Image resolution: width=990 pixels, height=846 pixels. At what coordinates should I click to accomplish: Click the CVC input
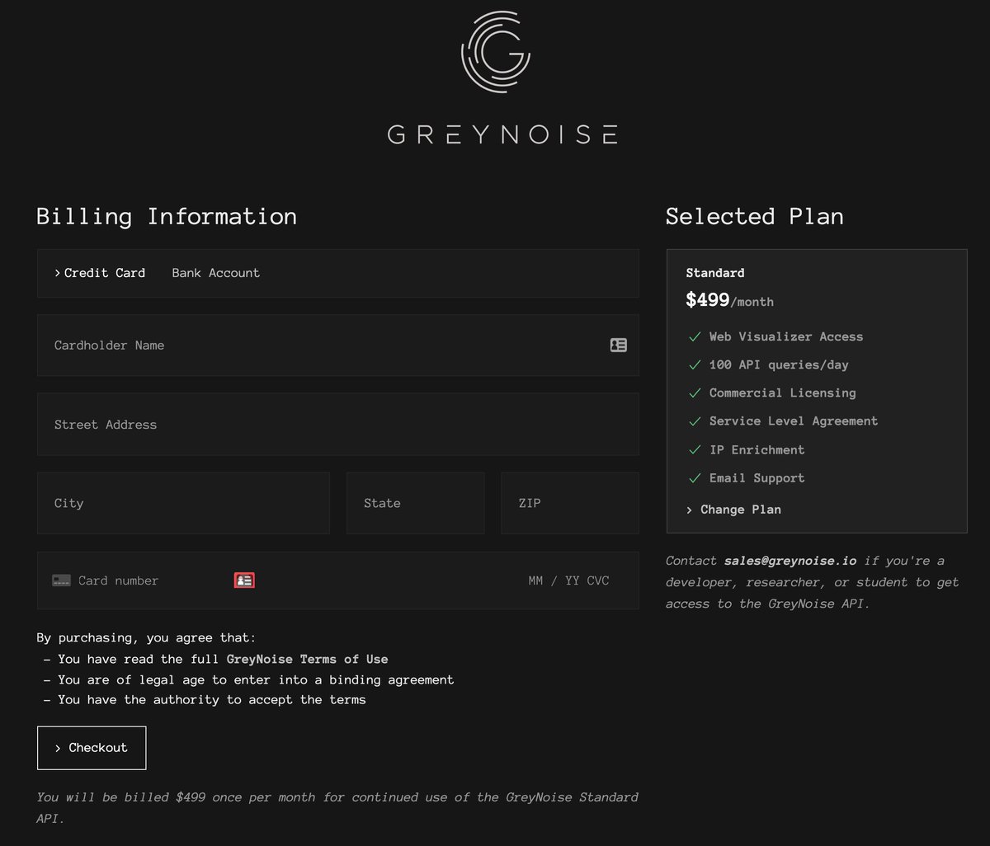tap(598, 580)
